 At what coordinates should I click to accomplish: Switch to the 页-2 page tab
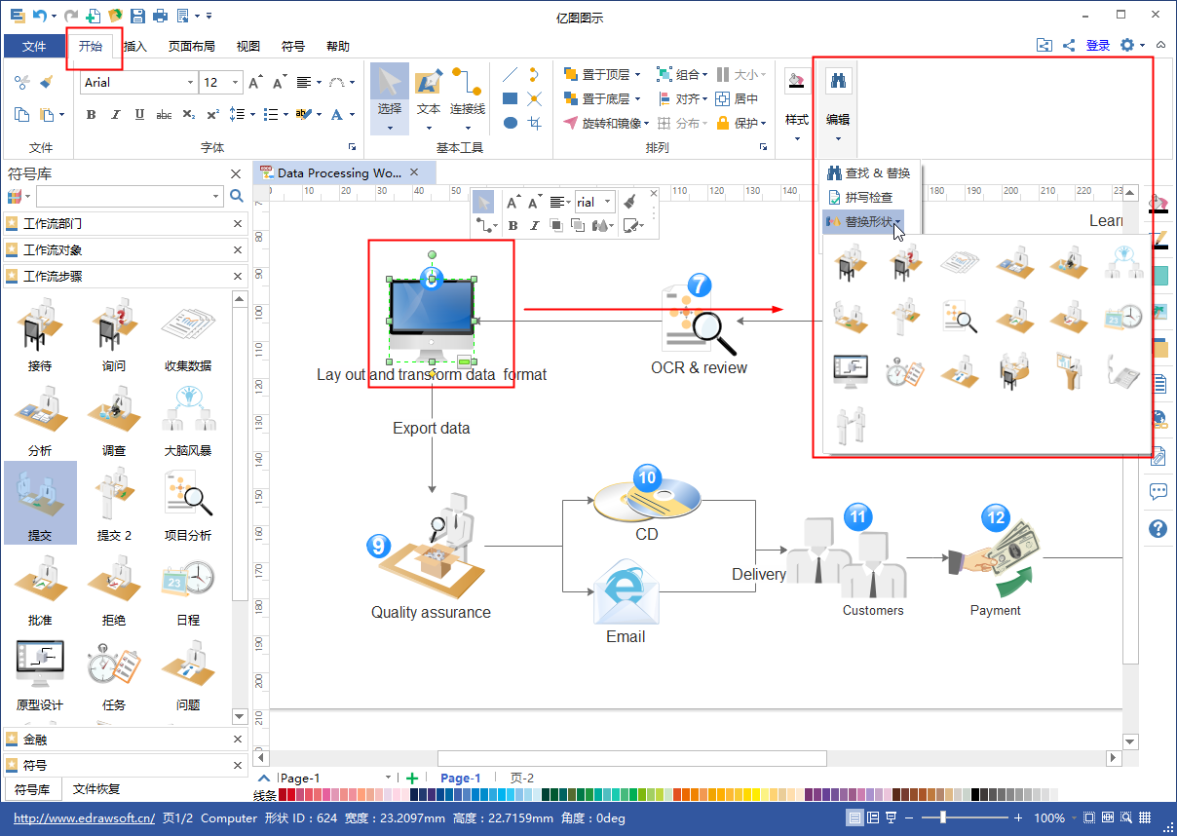coord(522,778)
